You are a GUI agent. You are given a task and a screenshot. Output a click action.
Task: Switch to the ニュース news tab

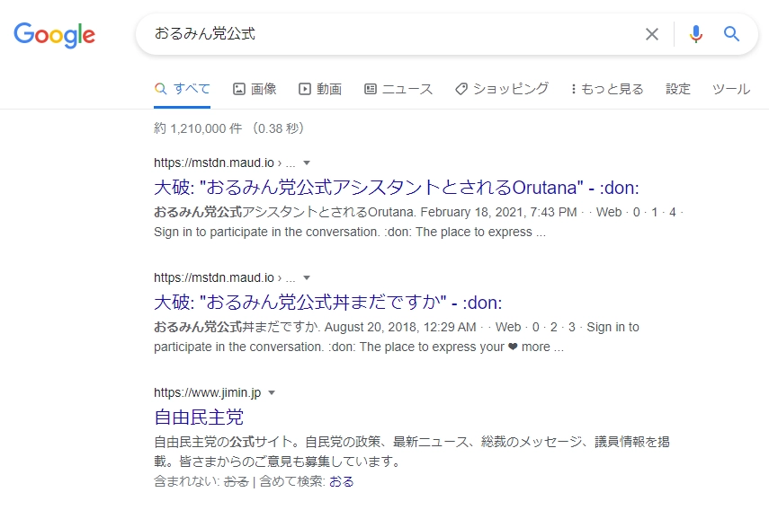click(x=398, y=89)
